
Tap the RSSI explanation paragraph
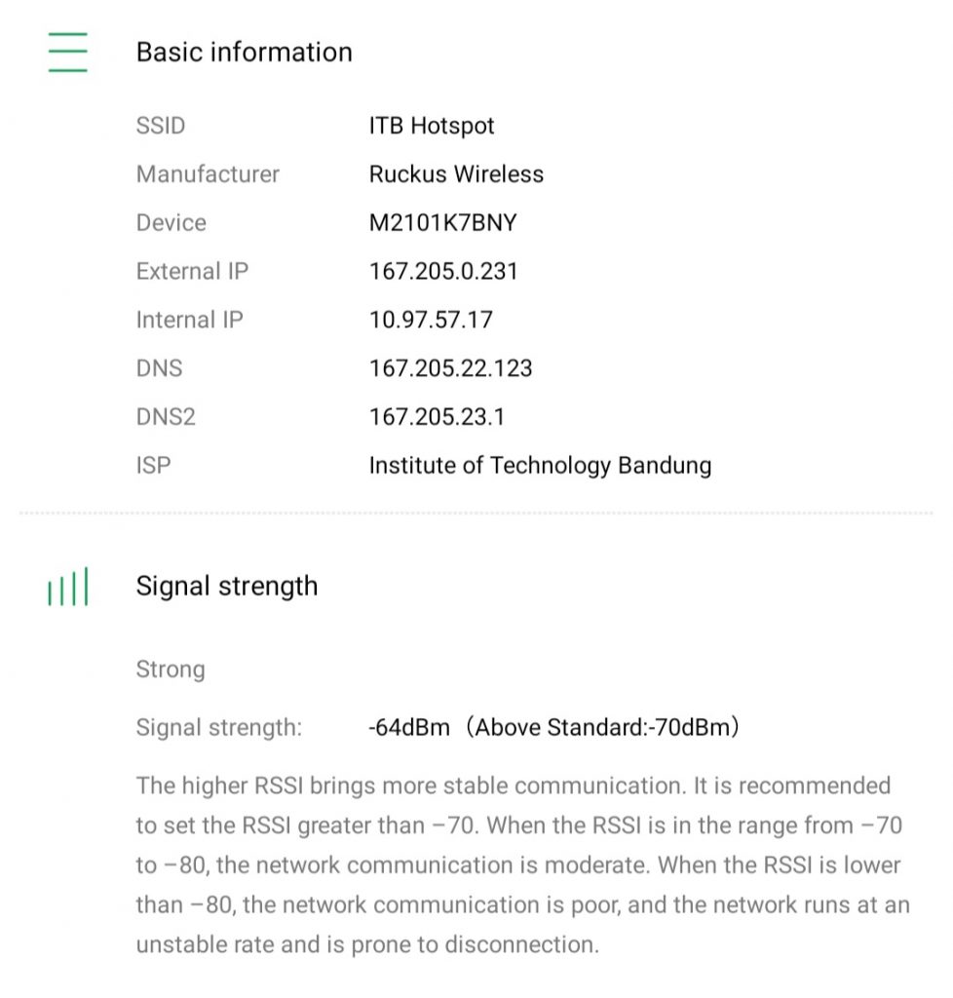(x=522, y=865)
